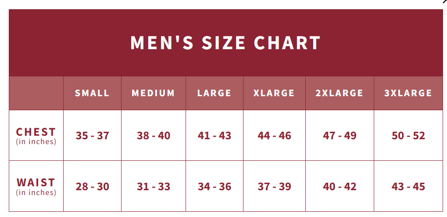
Task: Click the MEN'S SIZE CHART title
Action: (x=225, y=43)
